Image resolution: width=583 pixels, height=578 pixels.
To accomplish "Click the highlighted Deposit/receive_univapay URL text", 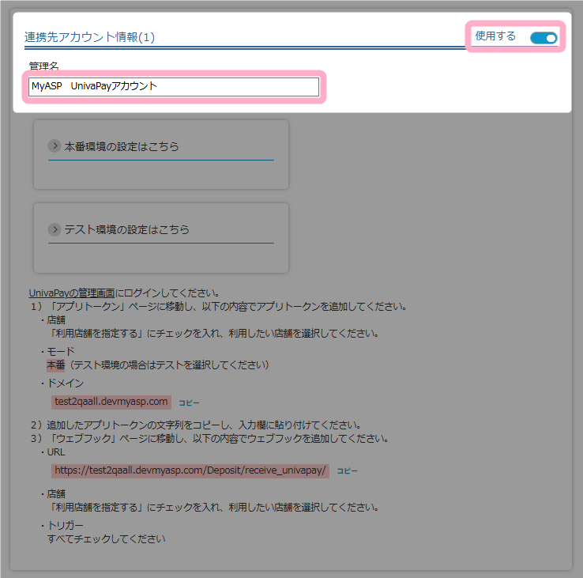I will tap(190, 470).
